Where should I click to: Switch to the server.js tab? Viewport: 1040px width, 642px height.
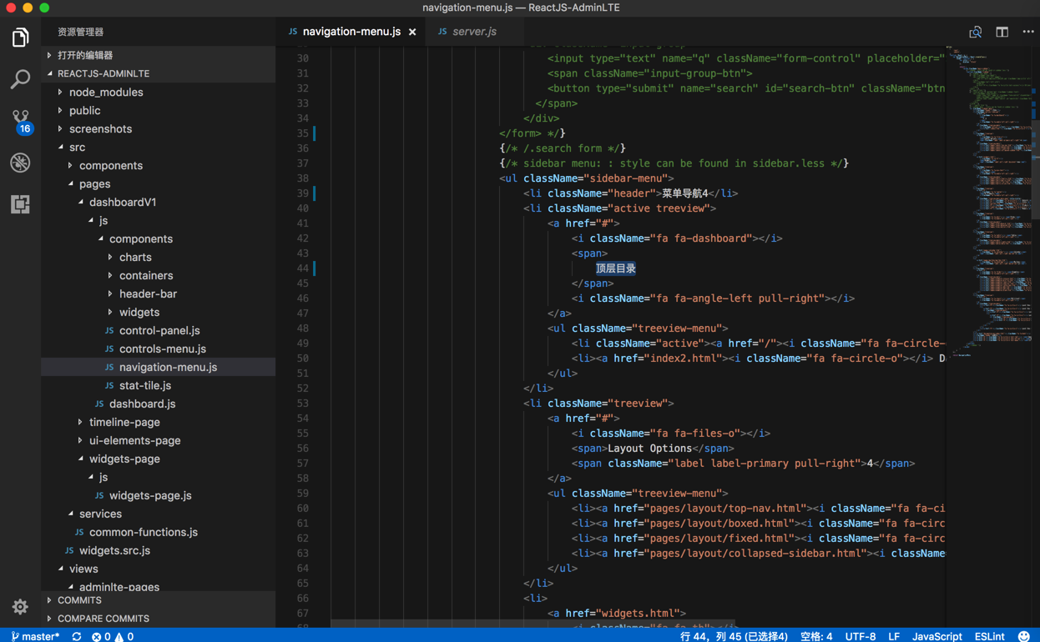click(473, 32)
